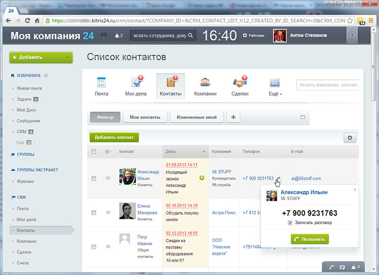
Task: Open Живая лента in sidebar
Action: (29, 88)
